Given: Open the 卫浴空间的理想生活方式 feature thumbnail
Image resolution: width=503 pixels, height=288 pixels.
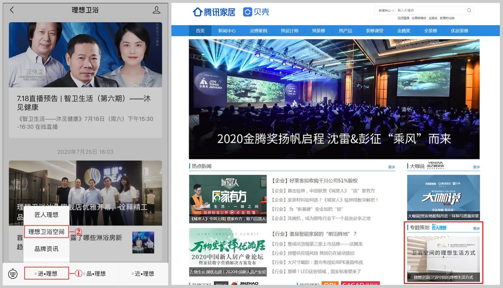Looking at the screenshot, I should pos(443,258).
